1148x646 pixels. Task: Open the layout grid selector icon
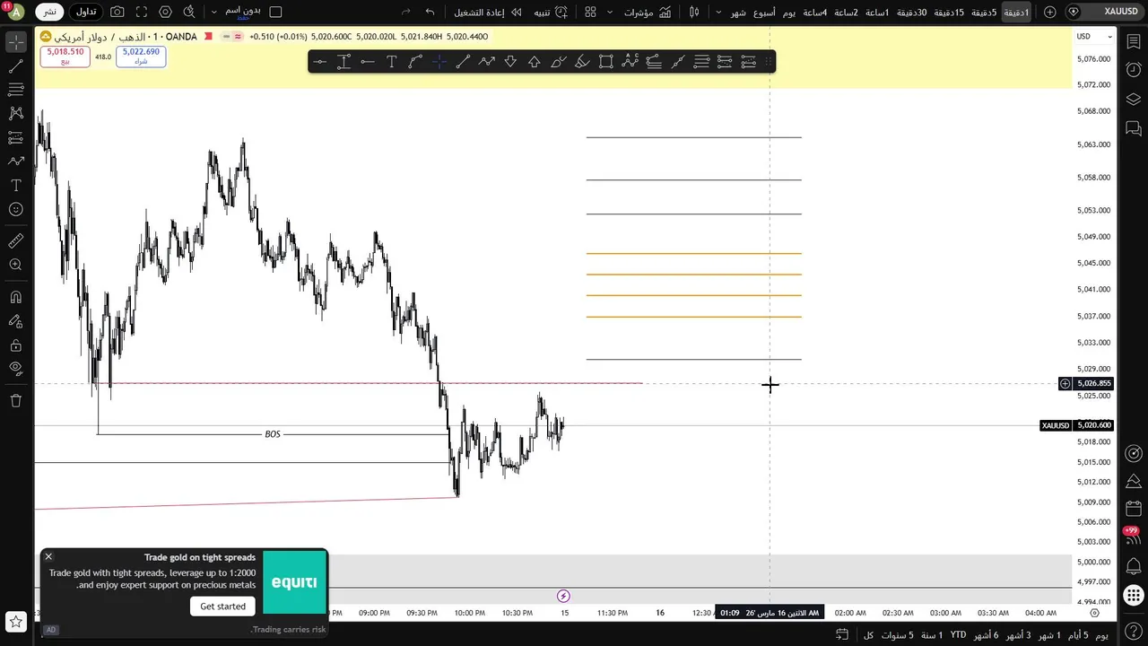point(590,13)
